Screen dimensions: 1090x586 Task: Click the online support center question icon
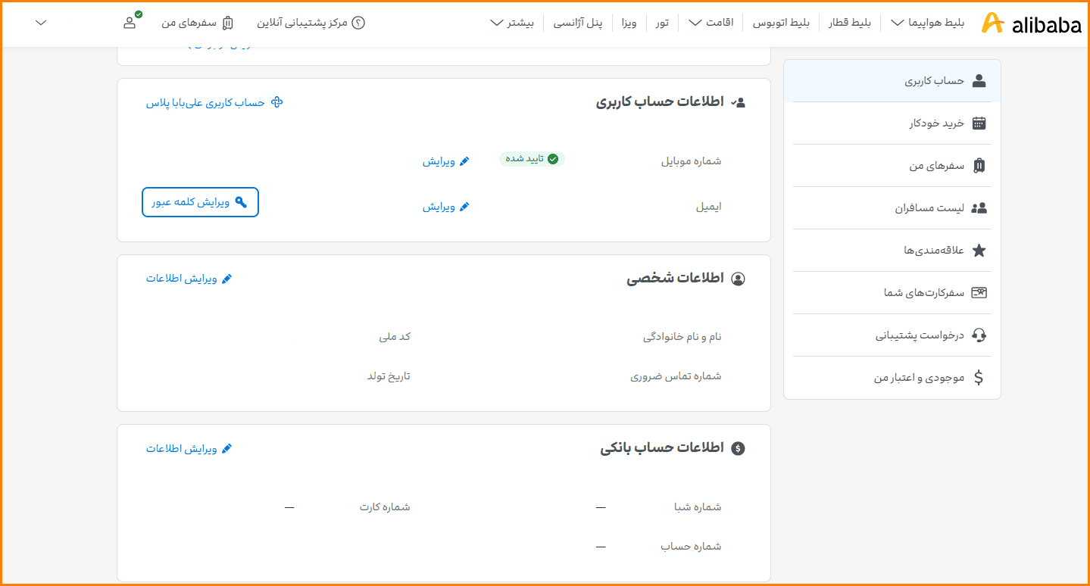pyautogui.click(x=359, y=23)
